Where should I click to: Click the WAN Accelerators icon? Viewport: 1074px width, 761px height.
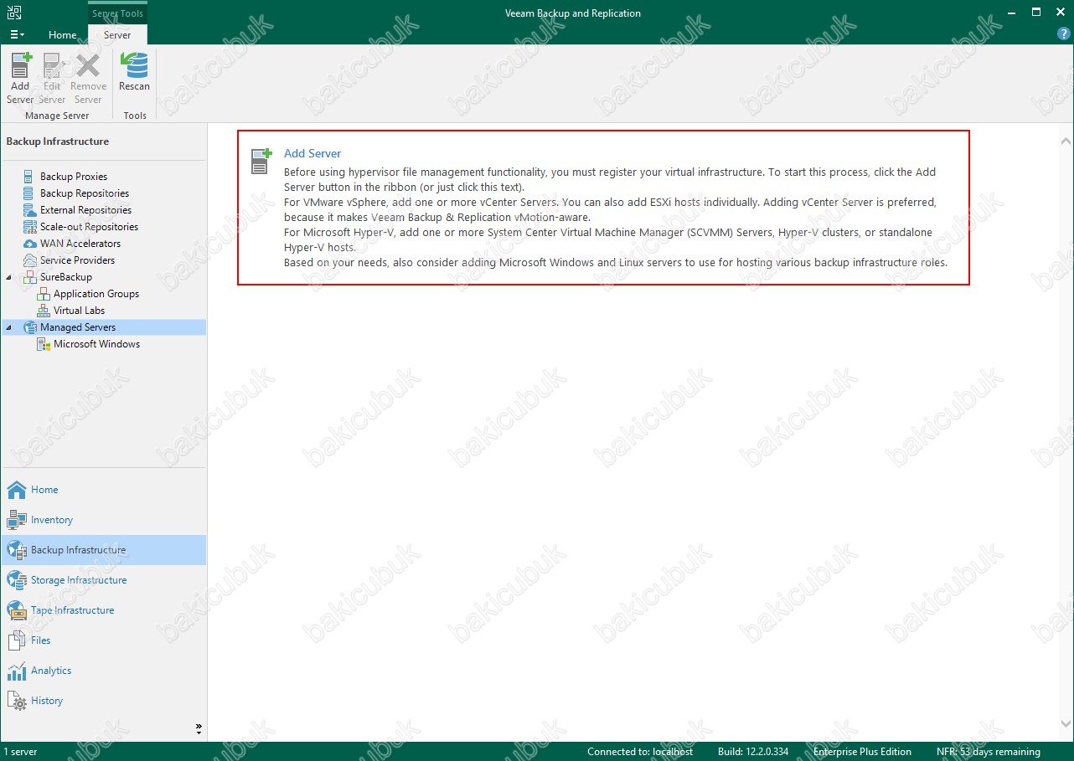pyautogui.click(x=30, y=244)
